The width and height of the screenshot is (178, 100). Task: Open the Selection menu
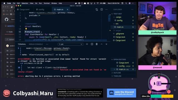(25, 3)
